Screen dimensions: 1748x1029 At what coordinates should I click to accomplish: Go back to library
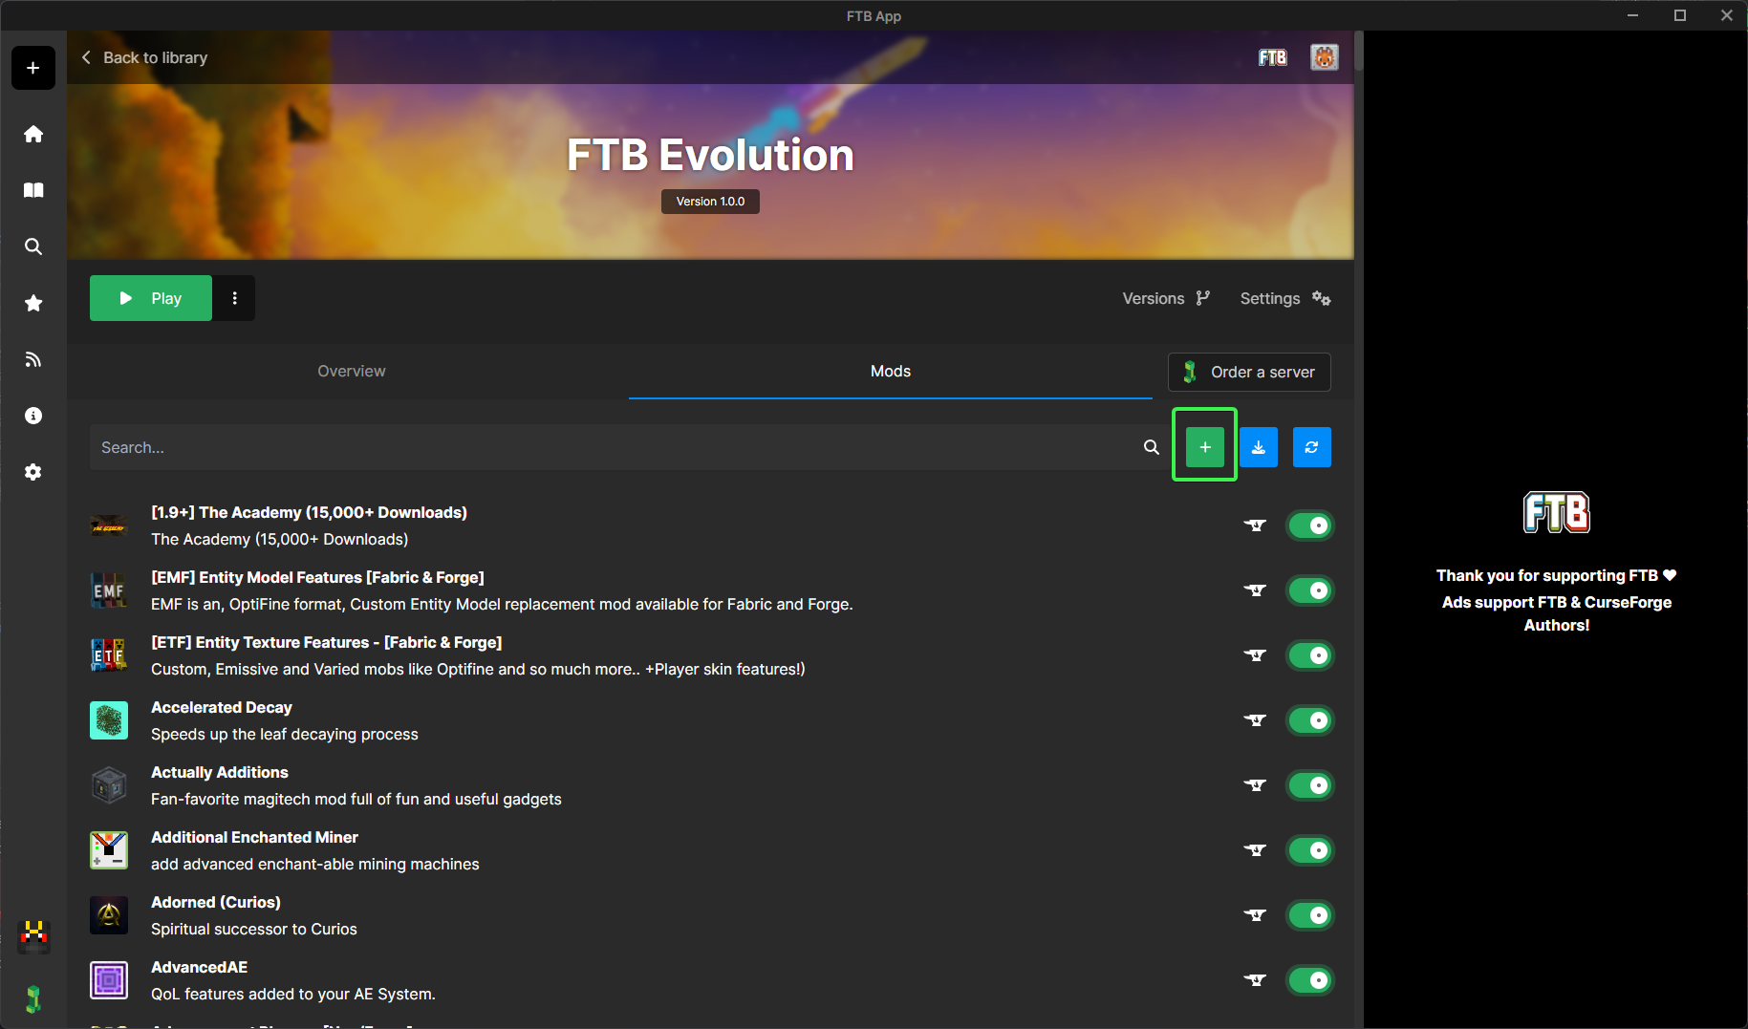[x=144, y=57]
